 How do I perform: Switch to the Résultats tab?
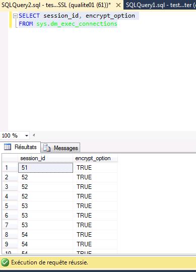point(20,147)
